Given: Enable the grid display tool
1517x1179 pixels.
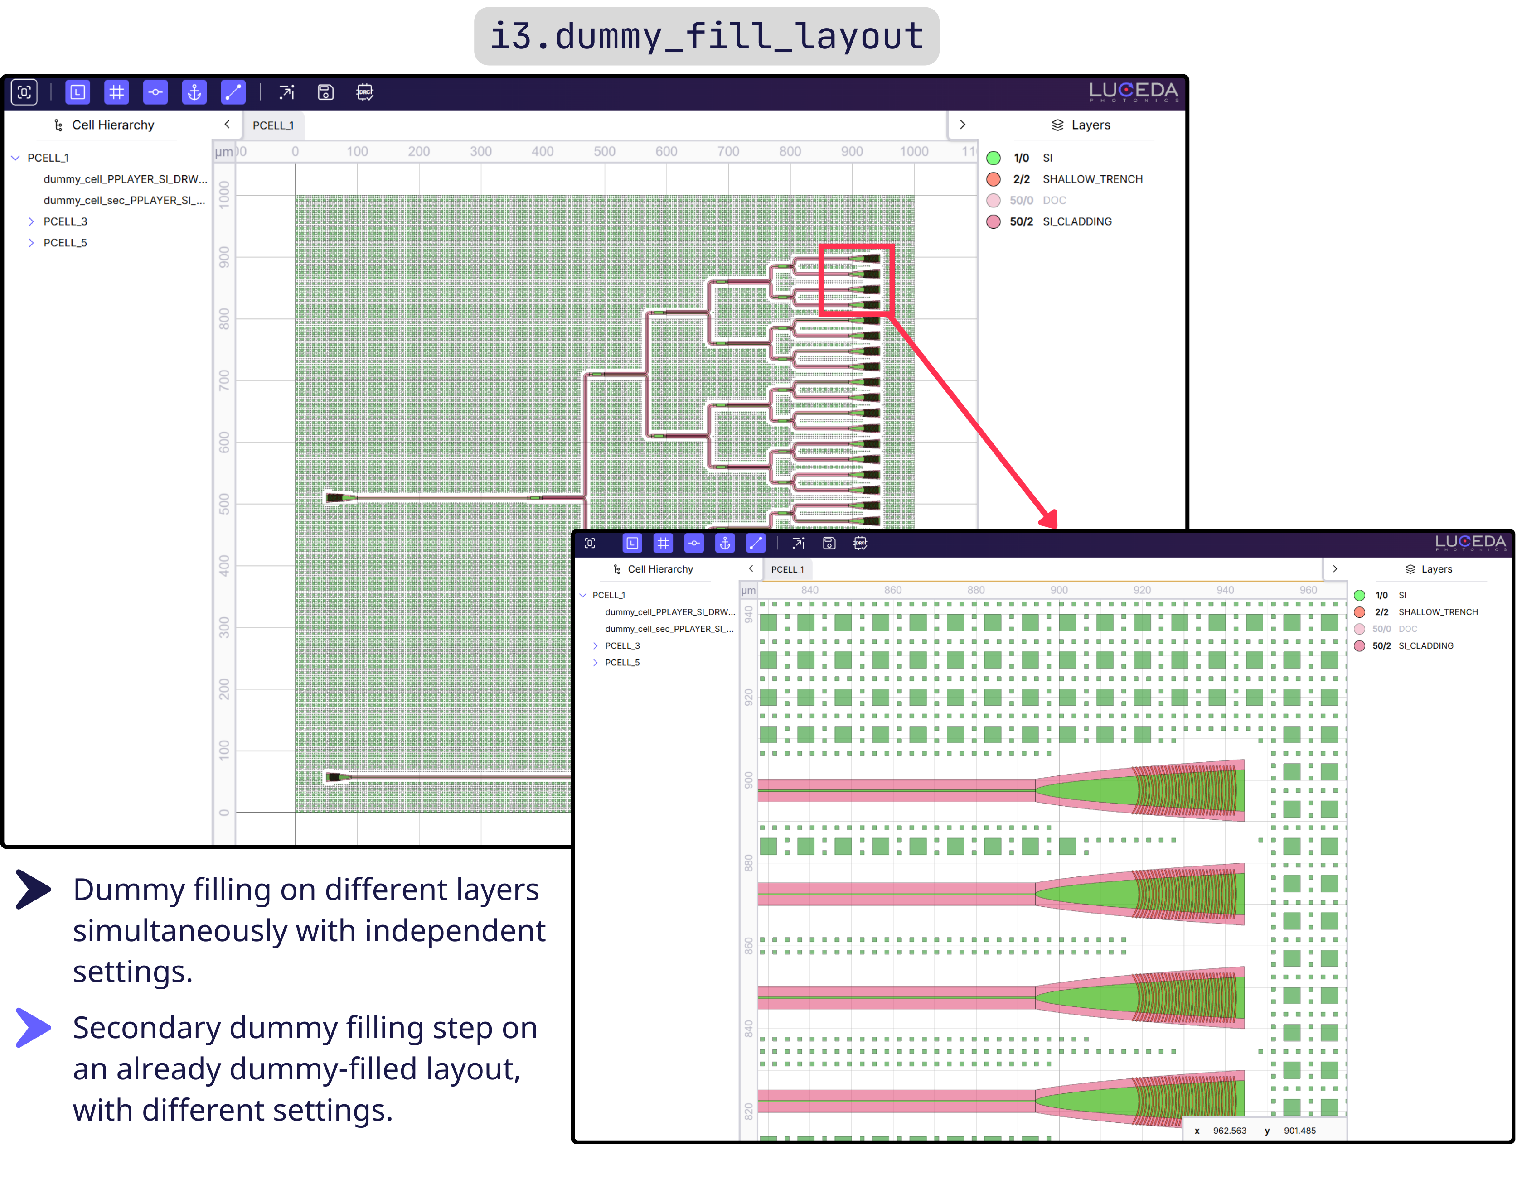Looking at the screenshot, I should click(116, 92).
